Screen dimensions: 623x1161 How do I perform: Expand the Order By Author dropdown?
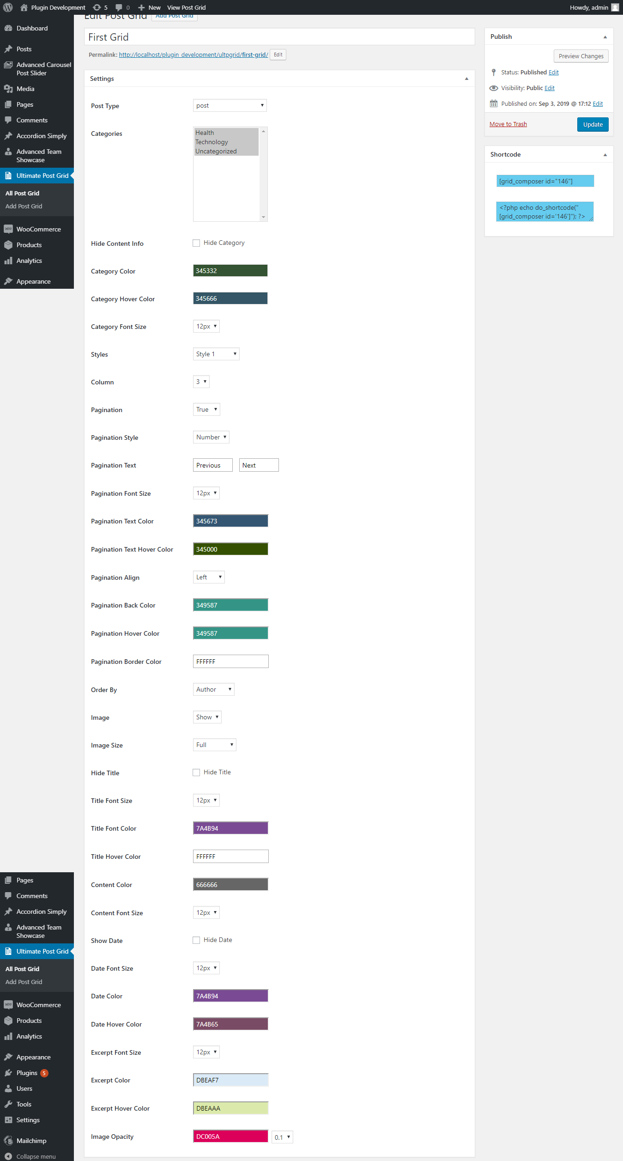(213, 689)
